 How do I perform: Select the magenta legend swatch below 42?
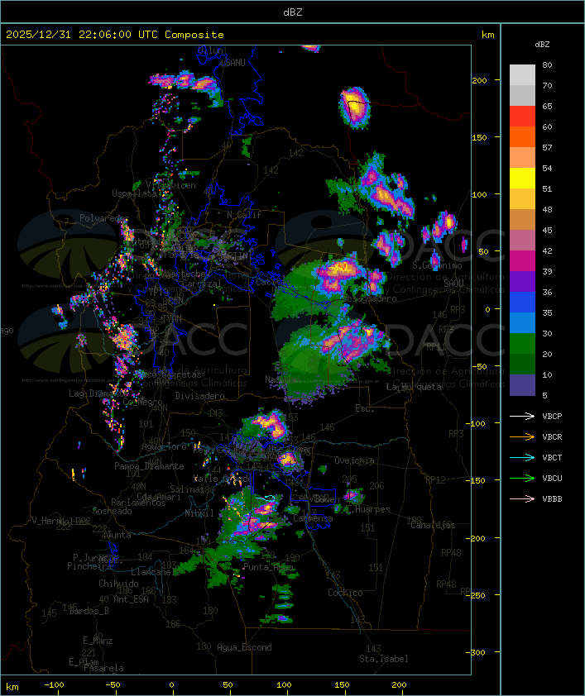[x=522, y=261]
